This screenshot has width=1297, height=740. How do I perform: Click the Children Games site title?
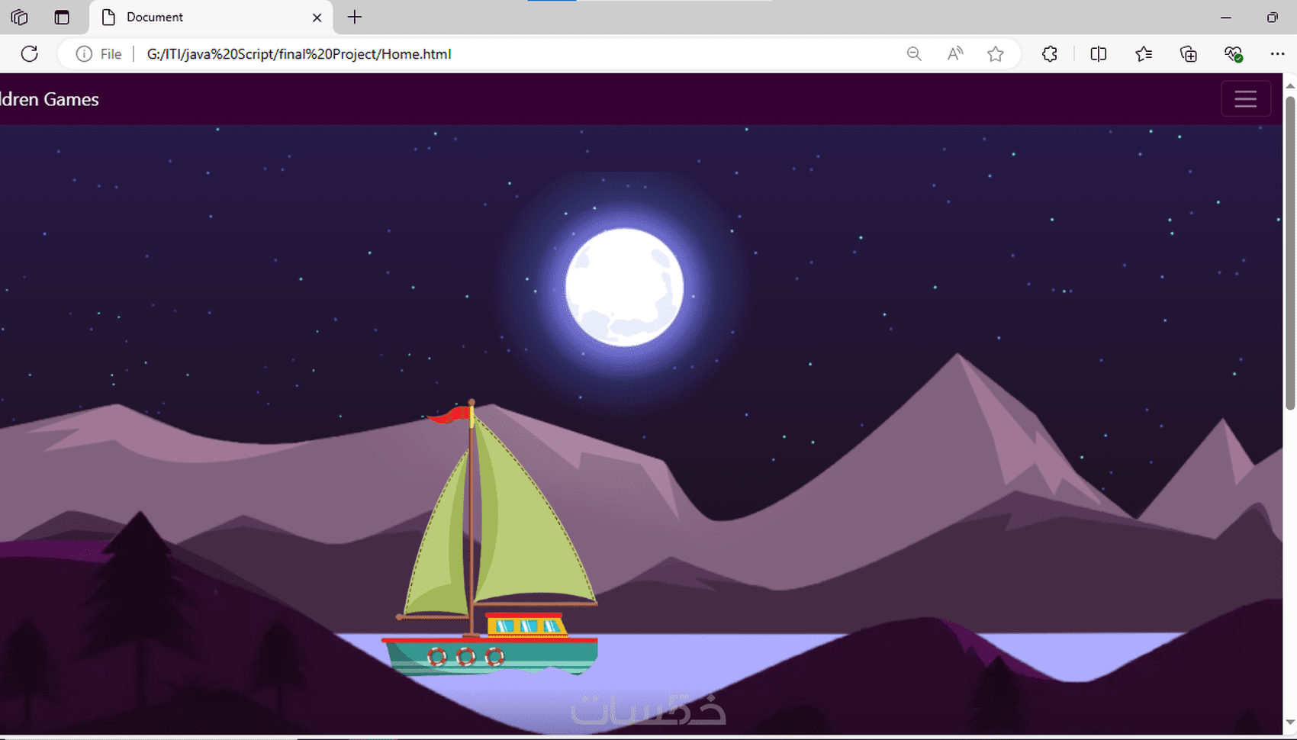(x=49, y=98)
